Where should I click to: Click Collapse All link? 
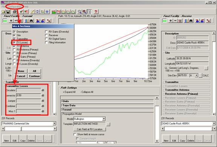pos(87,92)
